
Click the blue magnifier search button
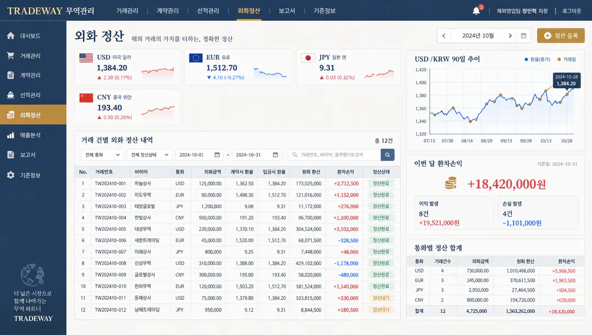(388, 155)
